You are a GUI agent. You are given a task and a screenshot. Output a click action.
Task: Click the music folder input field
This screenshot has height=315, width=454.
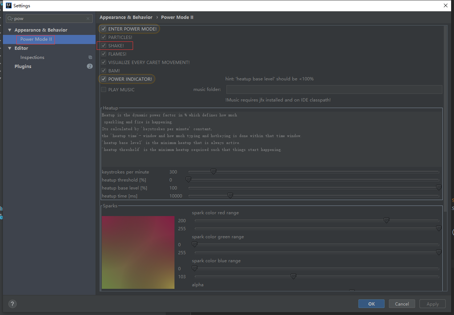coord(334,89)
